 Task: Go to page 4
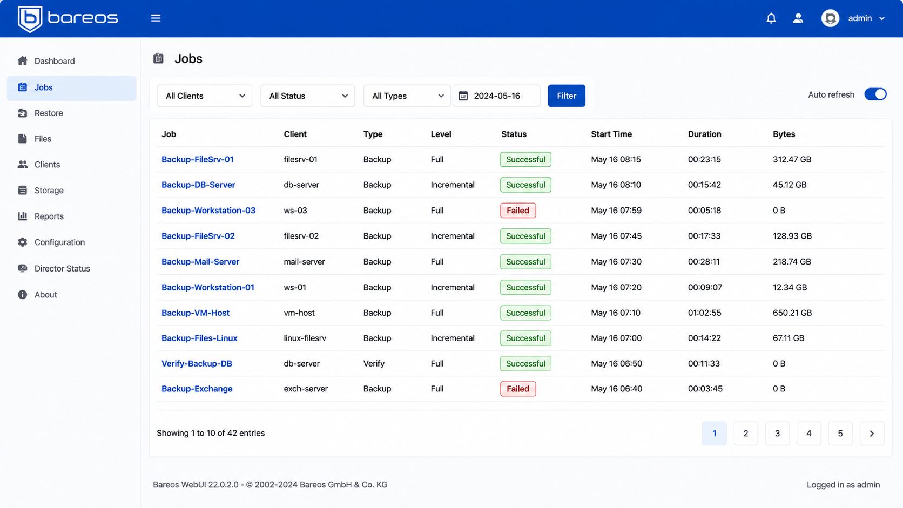808,434
